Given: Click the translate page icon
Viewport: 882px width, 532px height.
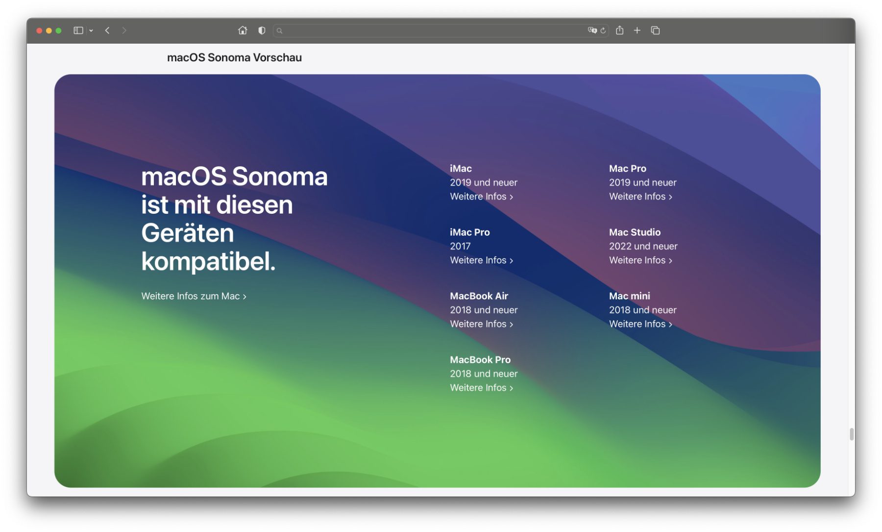Looking at the screenshot, I should (x=592, y=30).
